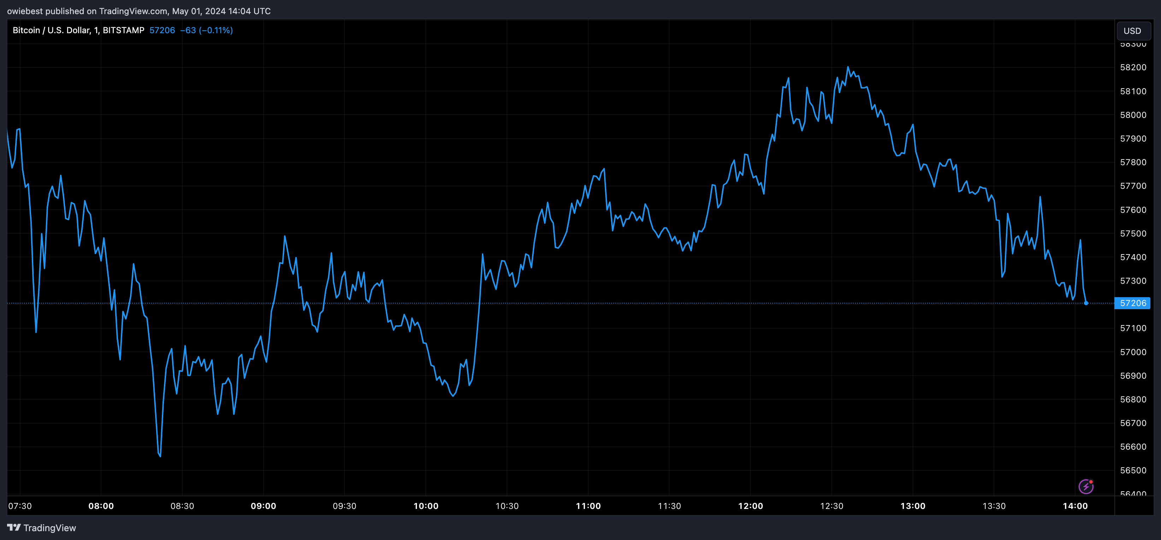The width and height of the screenshot is (1161, 540).
Task: Open the USD currency selector
Action: [1133, 31]
